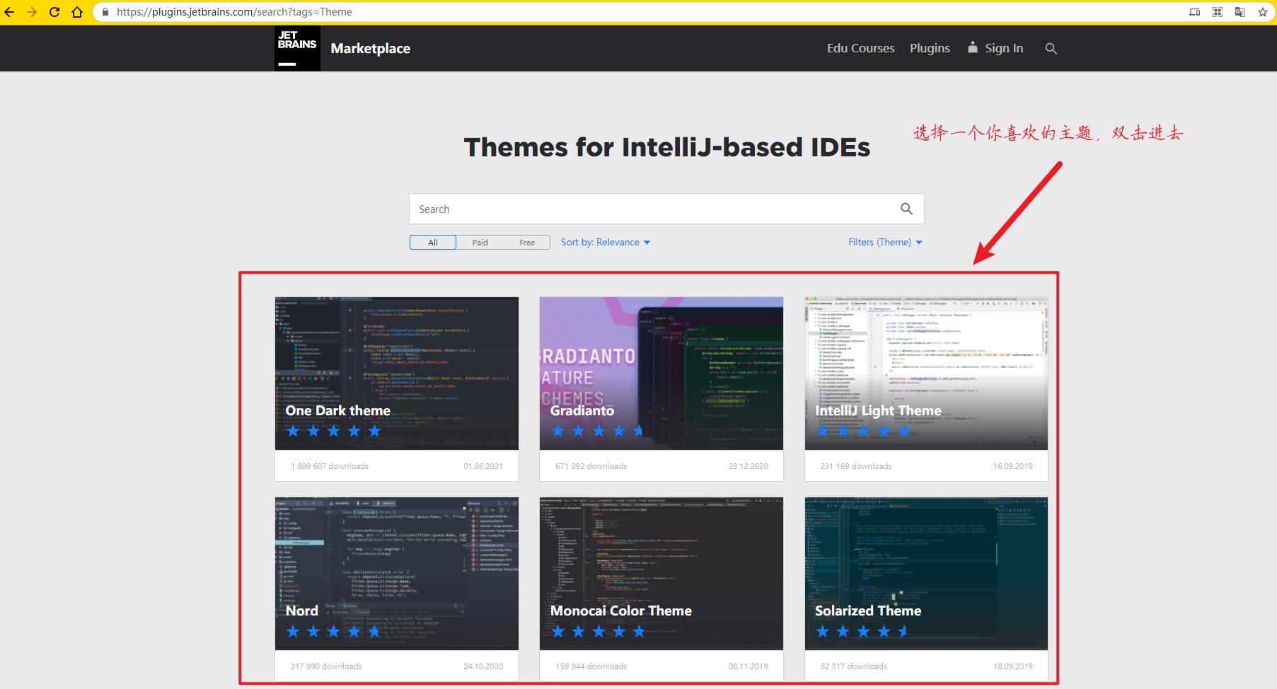Viewport: 1277px width, 689px height.
Task: Click the Nord star rating
Action: pyautogui.click(x=333, y=631)
